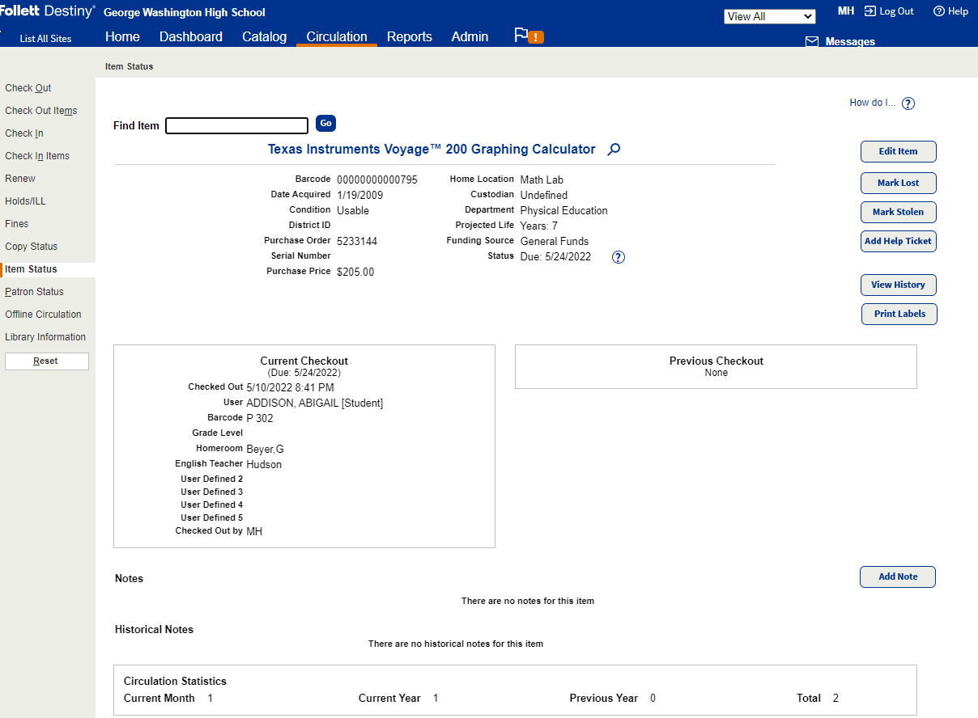Screen dimensions: 978x718
Task: Click Edit Item for this calculator
Action: pyautogui.click(x=898, y=151)
